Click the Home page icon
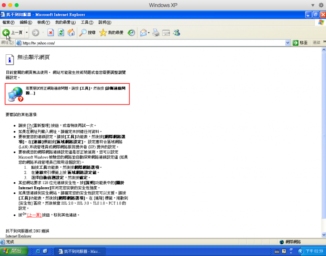326x256 pixels. pyautogui.click(x=71, y=33)
